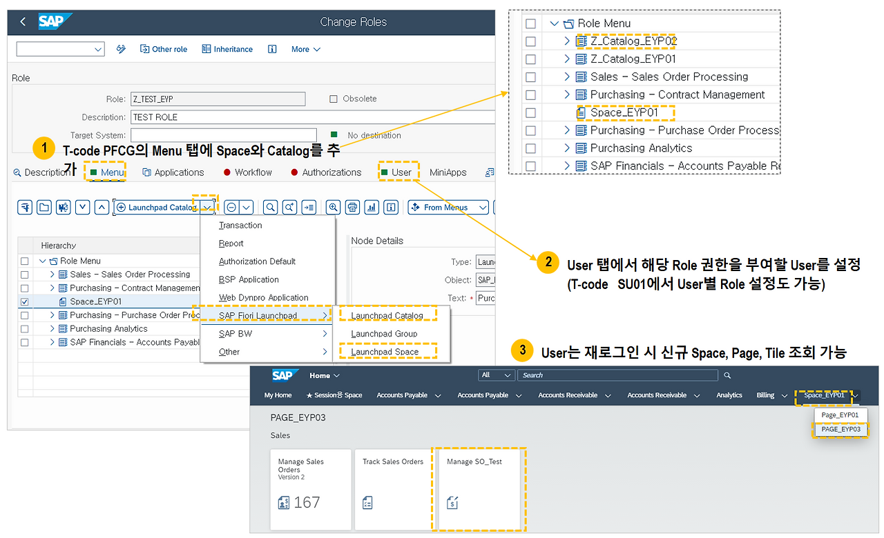Switch to the Applications tab

pos(173,172)
